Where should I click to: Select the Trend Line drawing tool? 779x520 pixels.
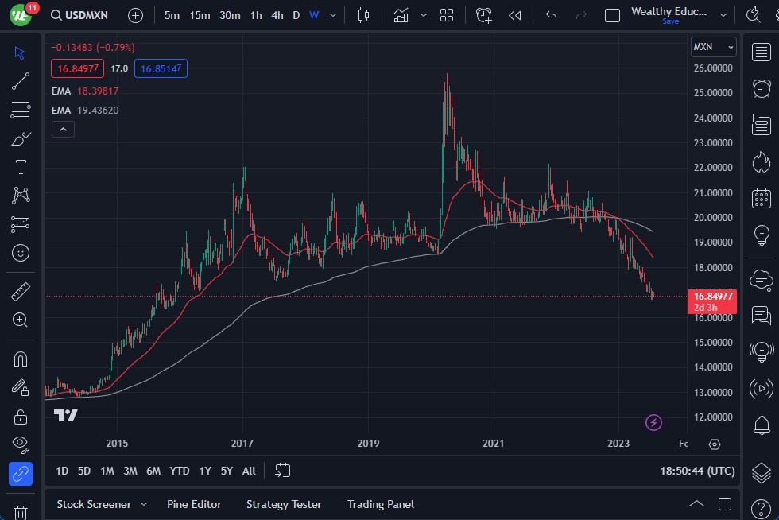coord(21,80)
